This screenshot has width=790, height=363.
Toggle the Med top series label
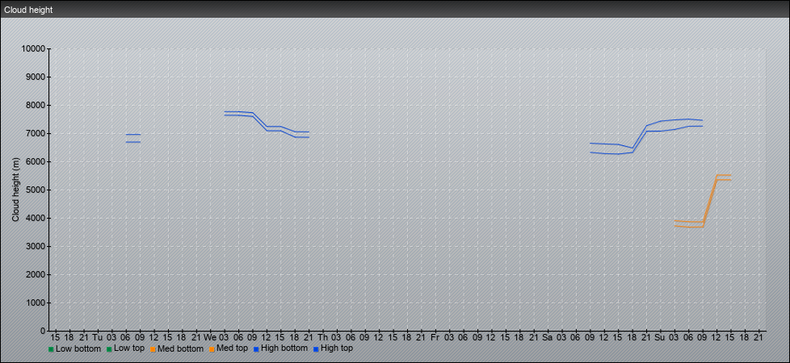point(233,348)
